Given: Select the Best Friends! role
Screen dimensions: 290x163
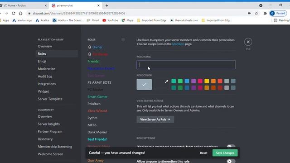Looking at the screenshot, I should tap(97, 139).
